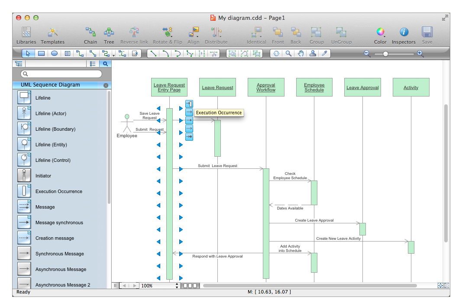Increase zoom with the stepper arrows

point(177,284)
